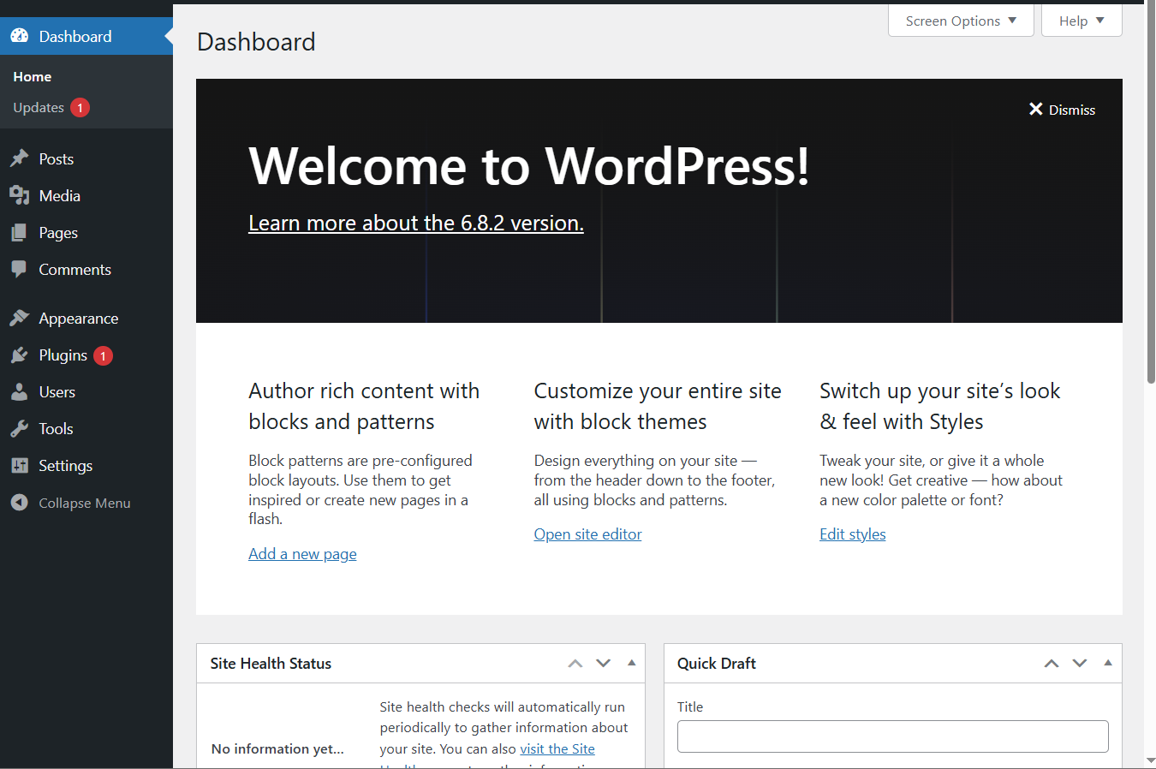1156x769 pixels.
Task: Open the Posts menu
Action: [x=86, y=158]
